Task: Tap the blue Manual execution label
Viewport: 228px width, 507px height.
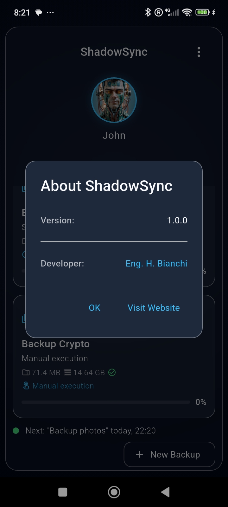Action: coord(63,386)
